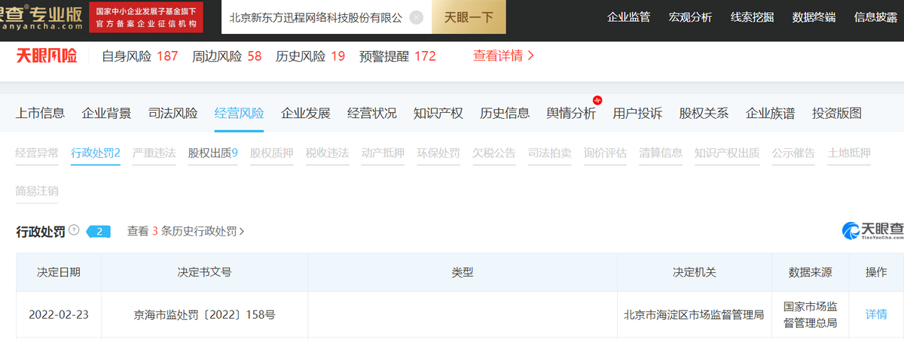Open 企业监管 in the top navigation
904x340 pixels.
click(x=628, y=17)
